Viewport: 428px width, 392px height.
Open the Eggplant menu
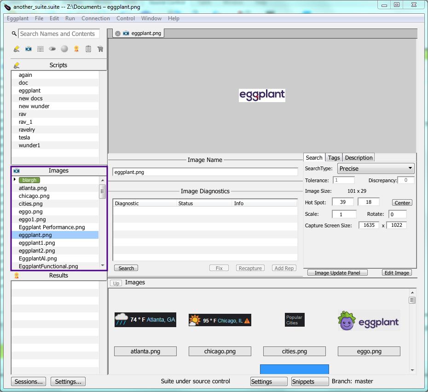(x=18, y=18)
